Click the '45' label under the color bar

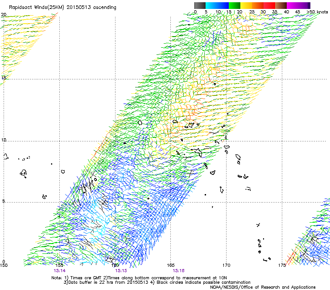(x=297, y=12)
